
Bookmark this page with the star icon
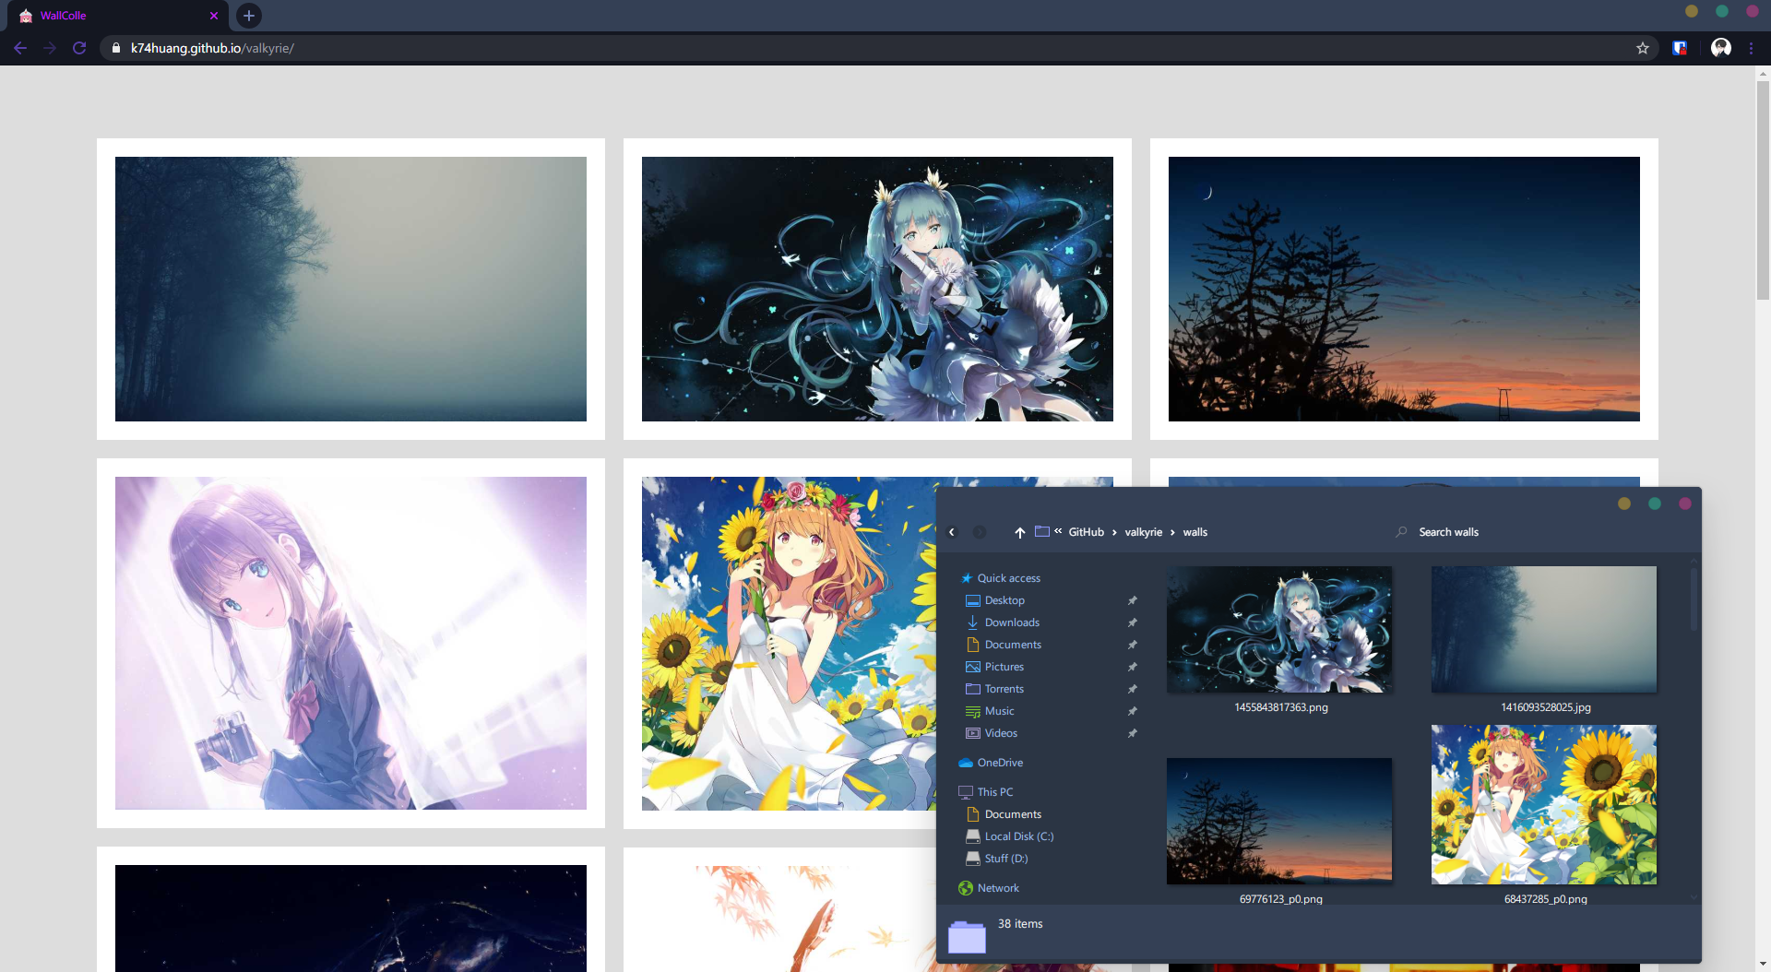tap(1643, 48)
